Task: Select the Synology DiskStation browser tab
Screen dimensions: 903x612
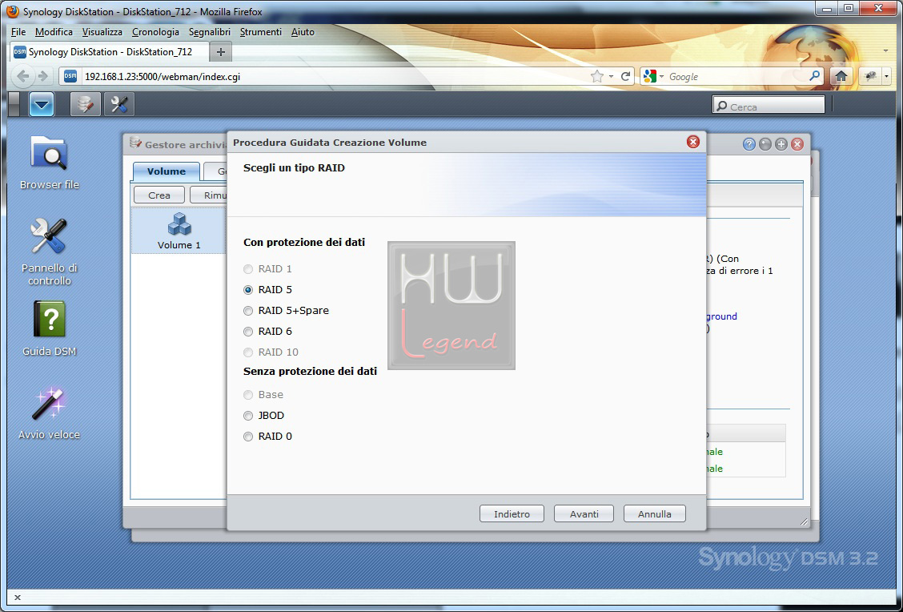Action: pos(110,52)
